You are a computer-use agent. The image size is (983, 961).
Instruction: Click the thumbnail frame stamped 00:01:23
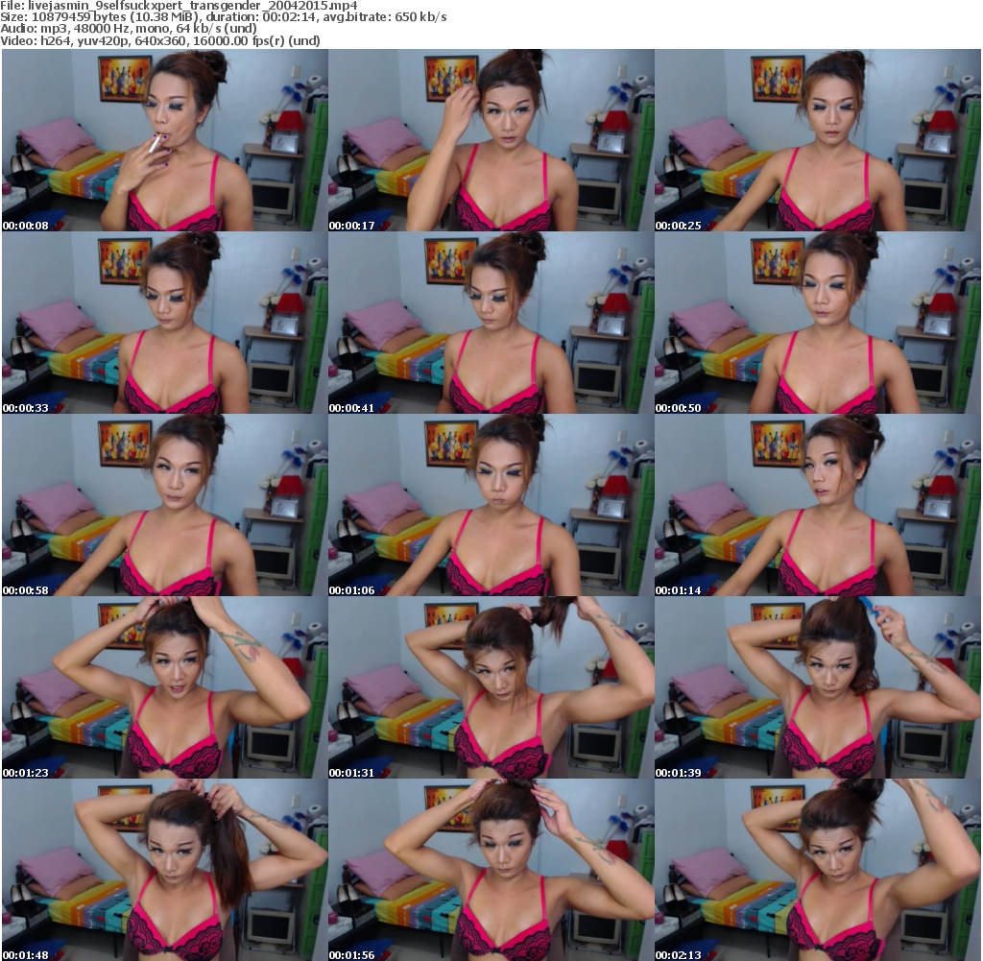[x=165, y=687]
